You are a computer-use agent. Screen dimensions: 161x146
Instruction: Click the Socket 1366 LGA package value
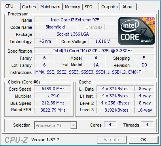click(75, 34)
